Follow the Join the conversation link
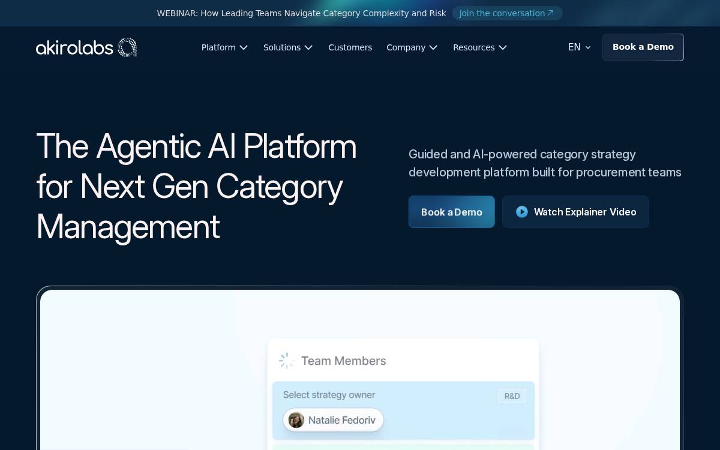The image size is (720, 450). tap(507, 13)
